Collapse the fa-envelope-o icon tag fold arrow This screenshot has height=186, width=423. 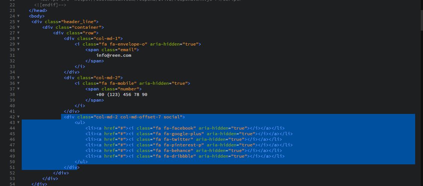[x=18, y=44]
